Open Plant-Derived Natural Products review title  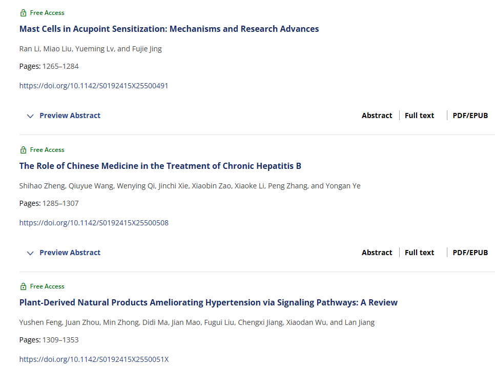click(208, 302)
